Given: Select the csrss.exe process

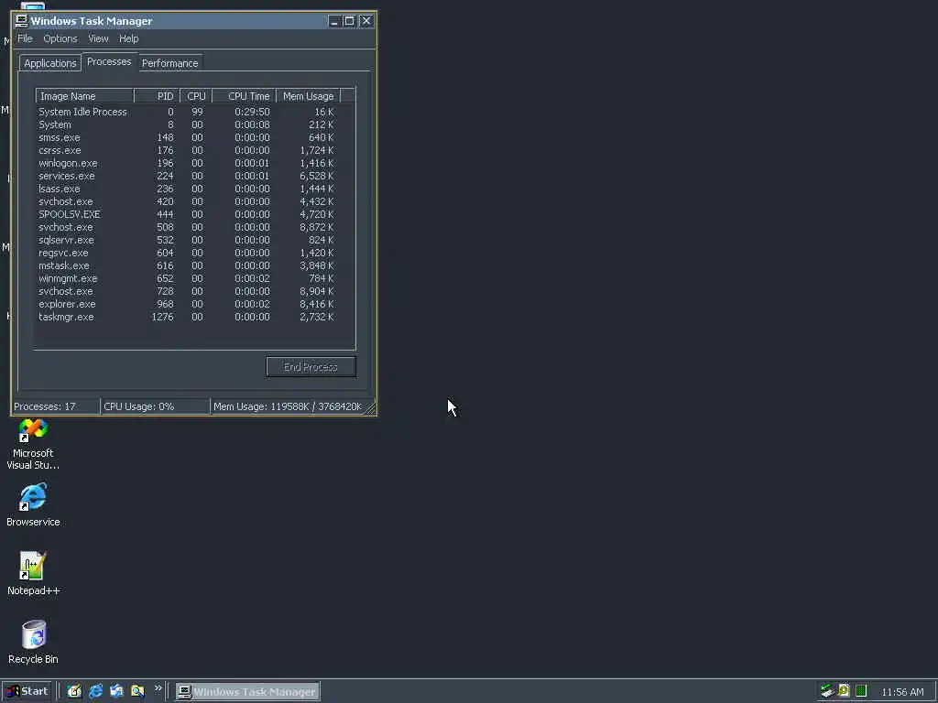Looking at the screenshot, I should tap(187, 151).
